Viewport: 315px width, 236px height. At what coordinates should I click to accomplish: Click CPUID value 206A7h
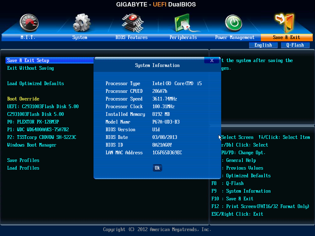point(160,91)
